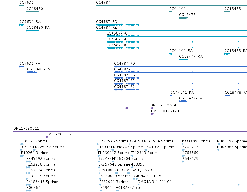Select EST EK182727.5prime
The height and width of the screenshot is (192, 247).
(131, 188)
